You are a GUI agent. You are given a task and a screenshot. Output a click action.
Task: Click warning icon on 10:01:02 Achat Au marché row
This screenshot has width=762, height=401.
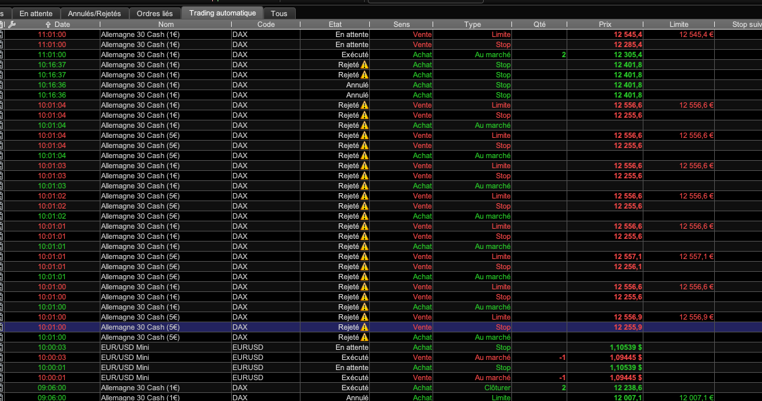[x=364, y=216]
